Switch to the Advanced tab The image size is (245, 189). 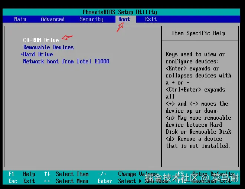point(53,19)
